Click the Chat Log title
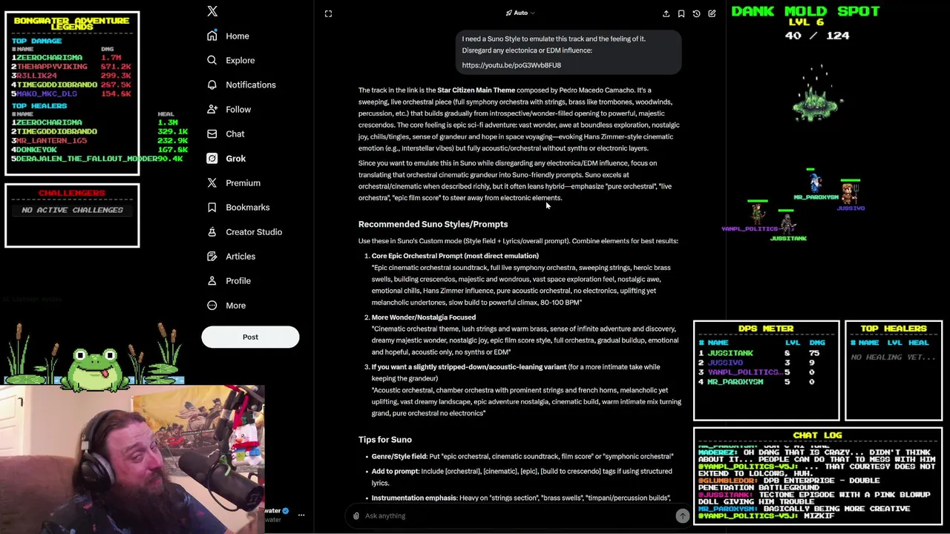This screenshot has height=534, width=950. [x=817, y=435]
